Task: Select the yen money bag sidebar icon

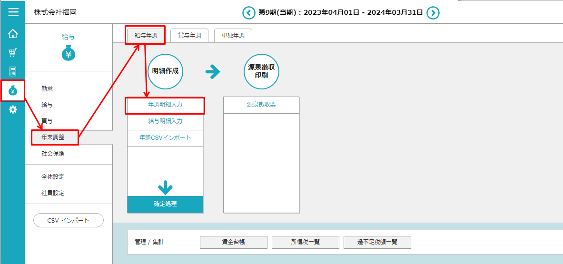Action: click(x=13, y=90)
